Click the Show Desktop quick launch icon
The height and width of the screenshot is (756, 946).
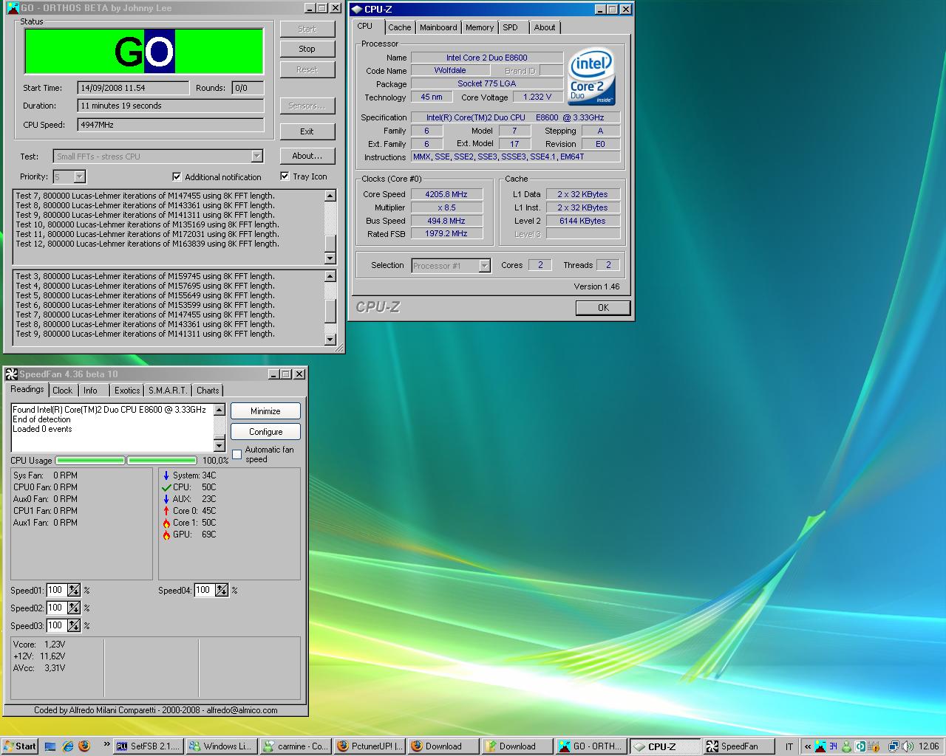tap(51, 746)
